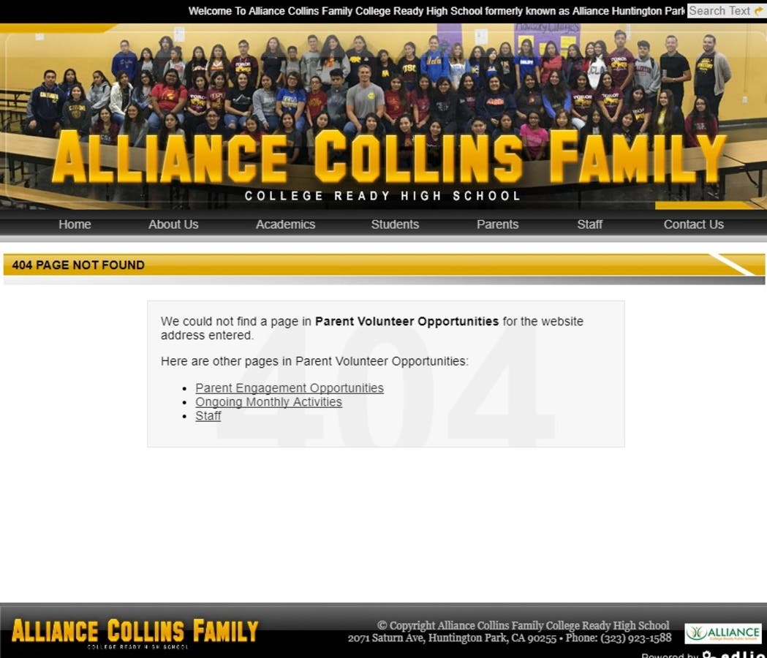Open the About Us menu
The width and height of the screenshot is (767, 658).
point(173,224)
